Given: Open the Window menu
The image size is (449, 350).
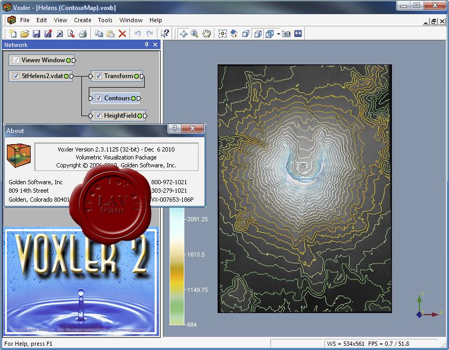Looking at the screenshot, I should click(x=131, y=20).
